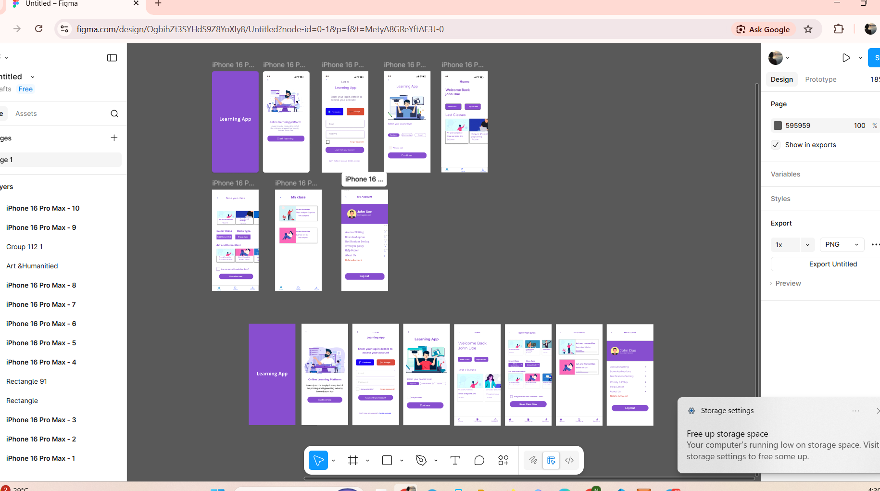Select the Pen tool

point(421,460)
